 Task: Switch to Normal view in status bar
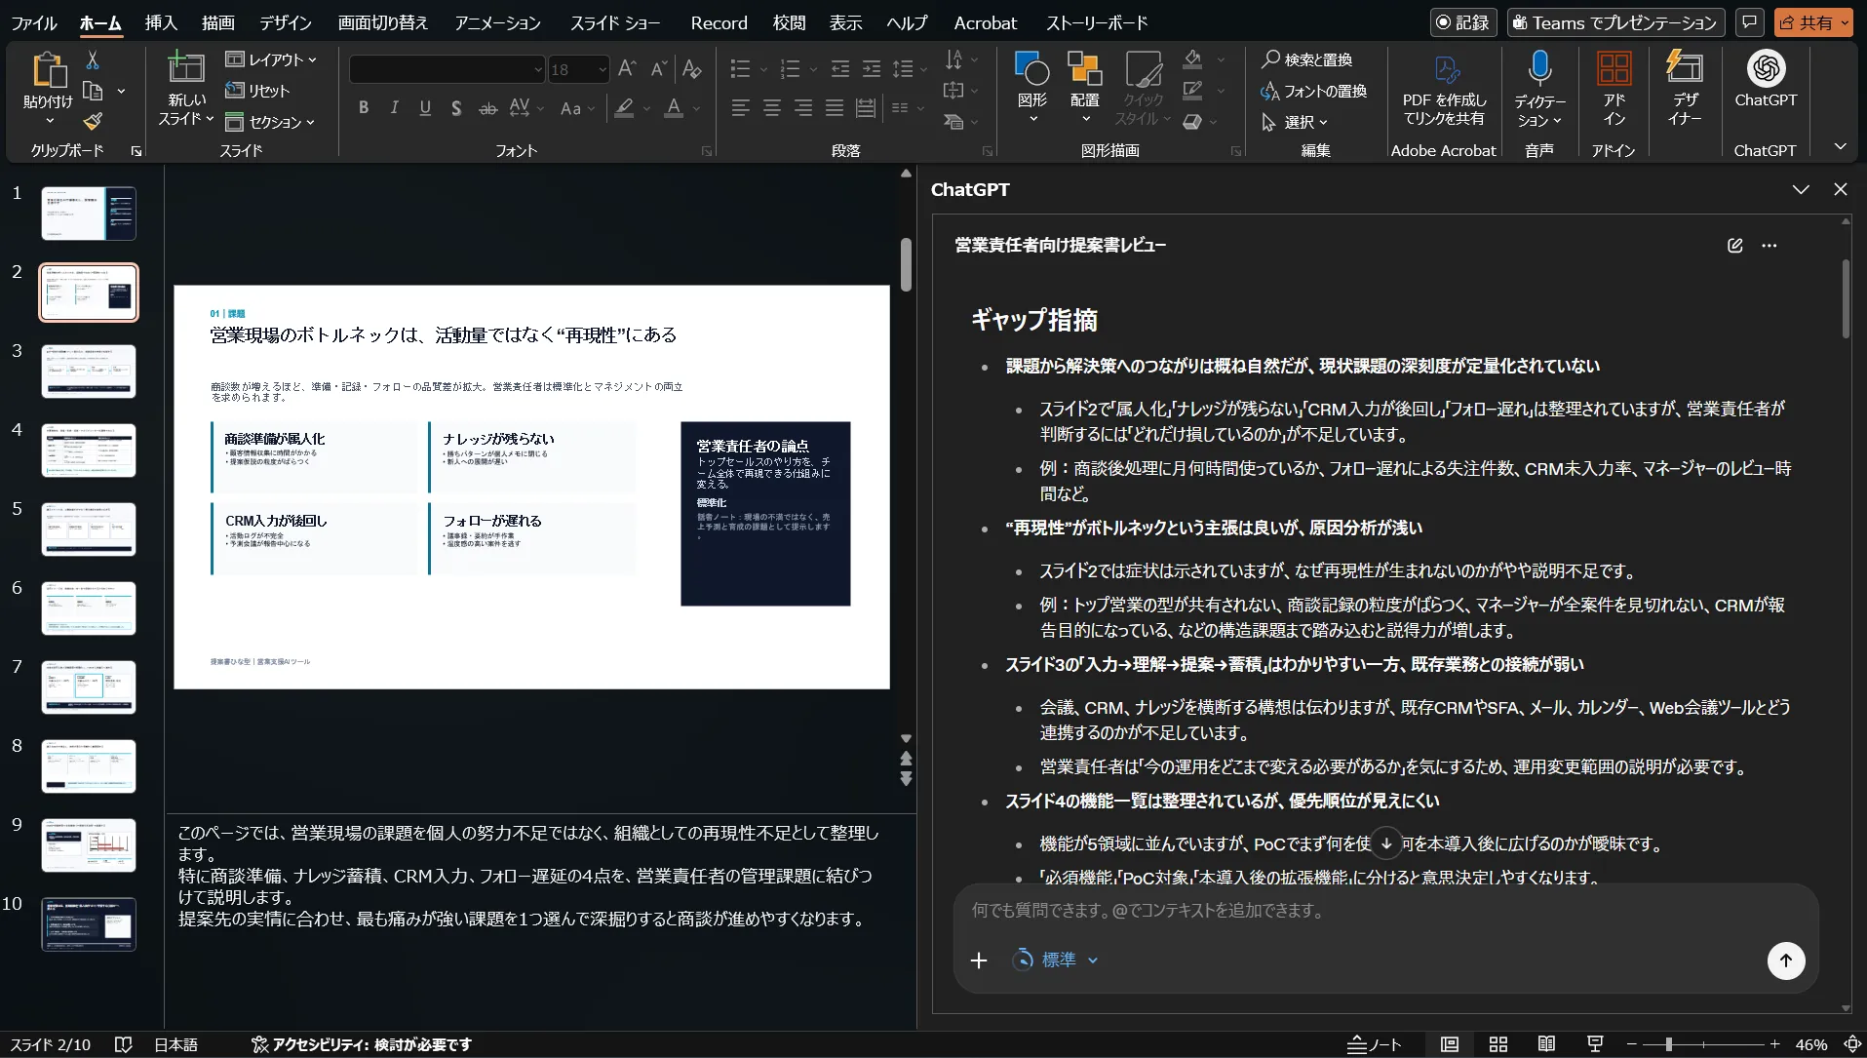[x=1450, y=1044]
